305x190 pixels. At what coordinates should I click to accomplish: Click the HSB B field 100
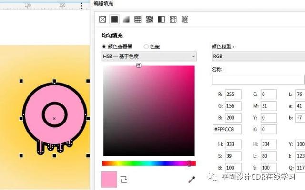[233, 168]
